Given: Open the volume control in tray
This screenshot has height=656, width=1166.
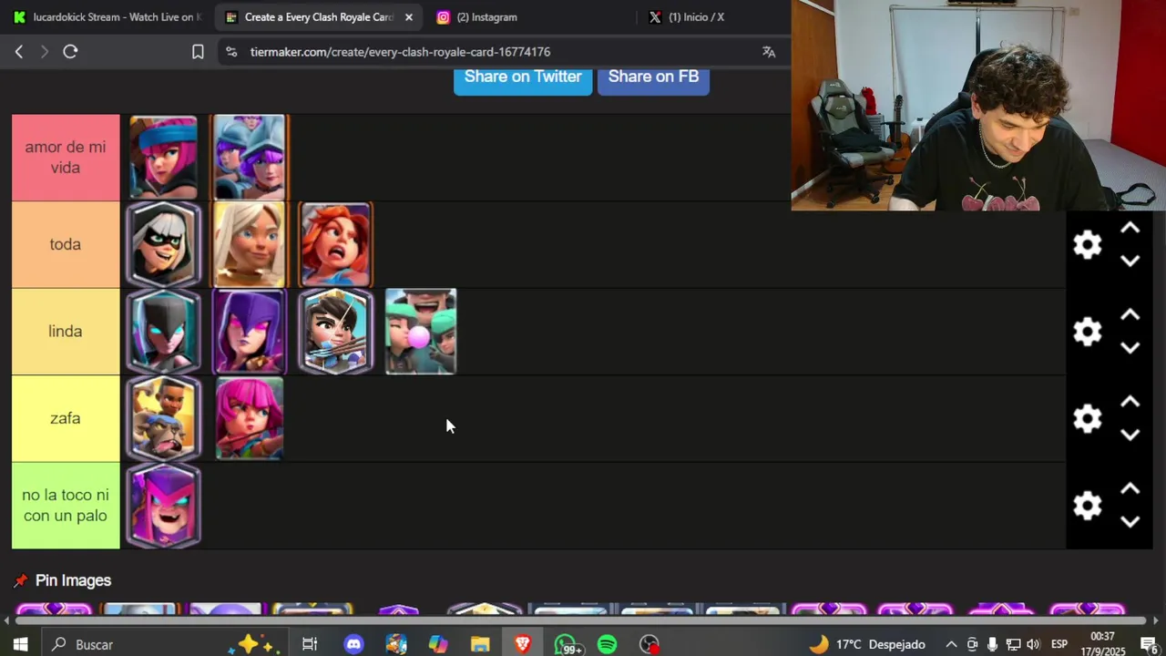Looking at the screenshot, I should tap(1033, 644).
